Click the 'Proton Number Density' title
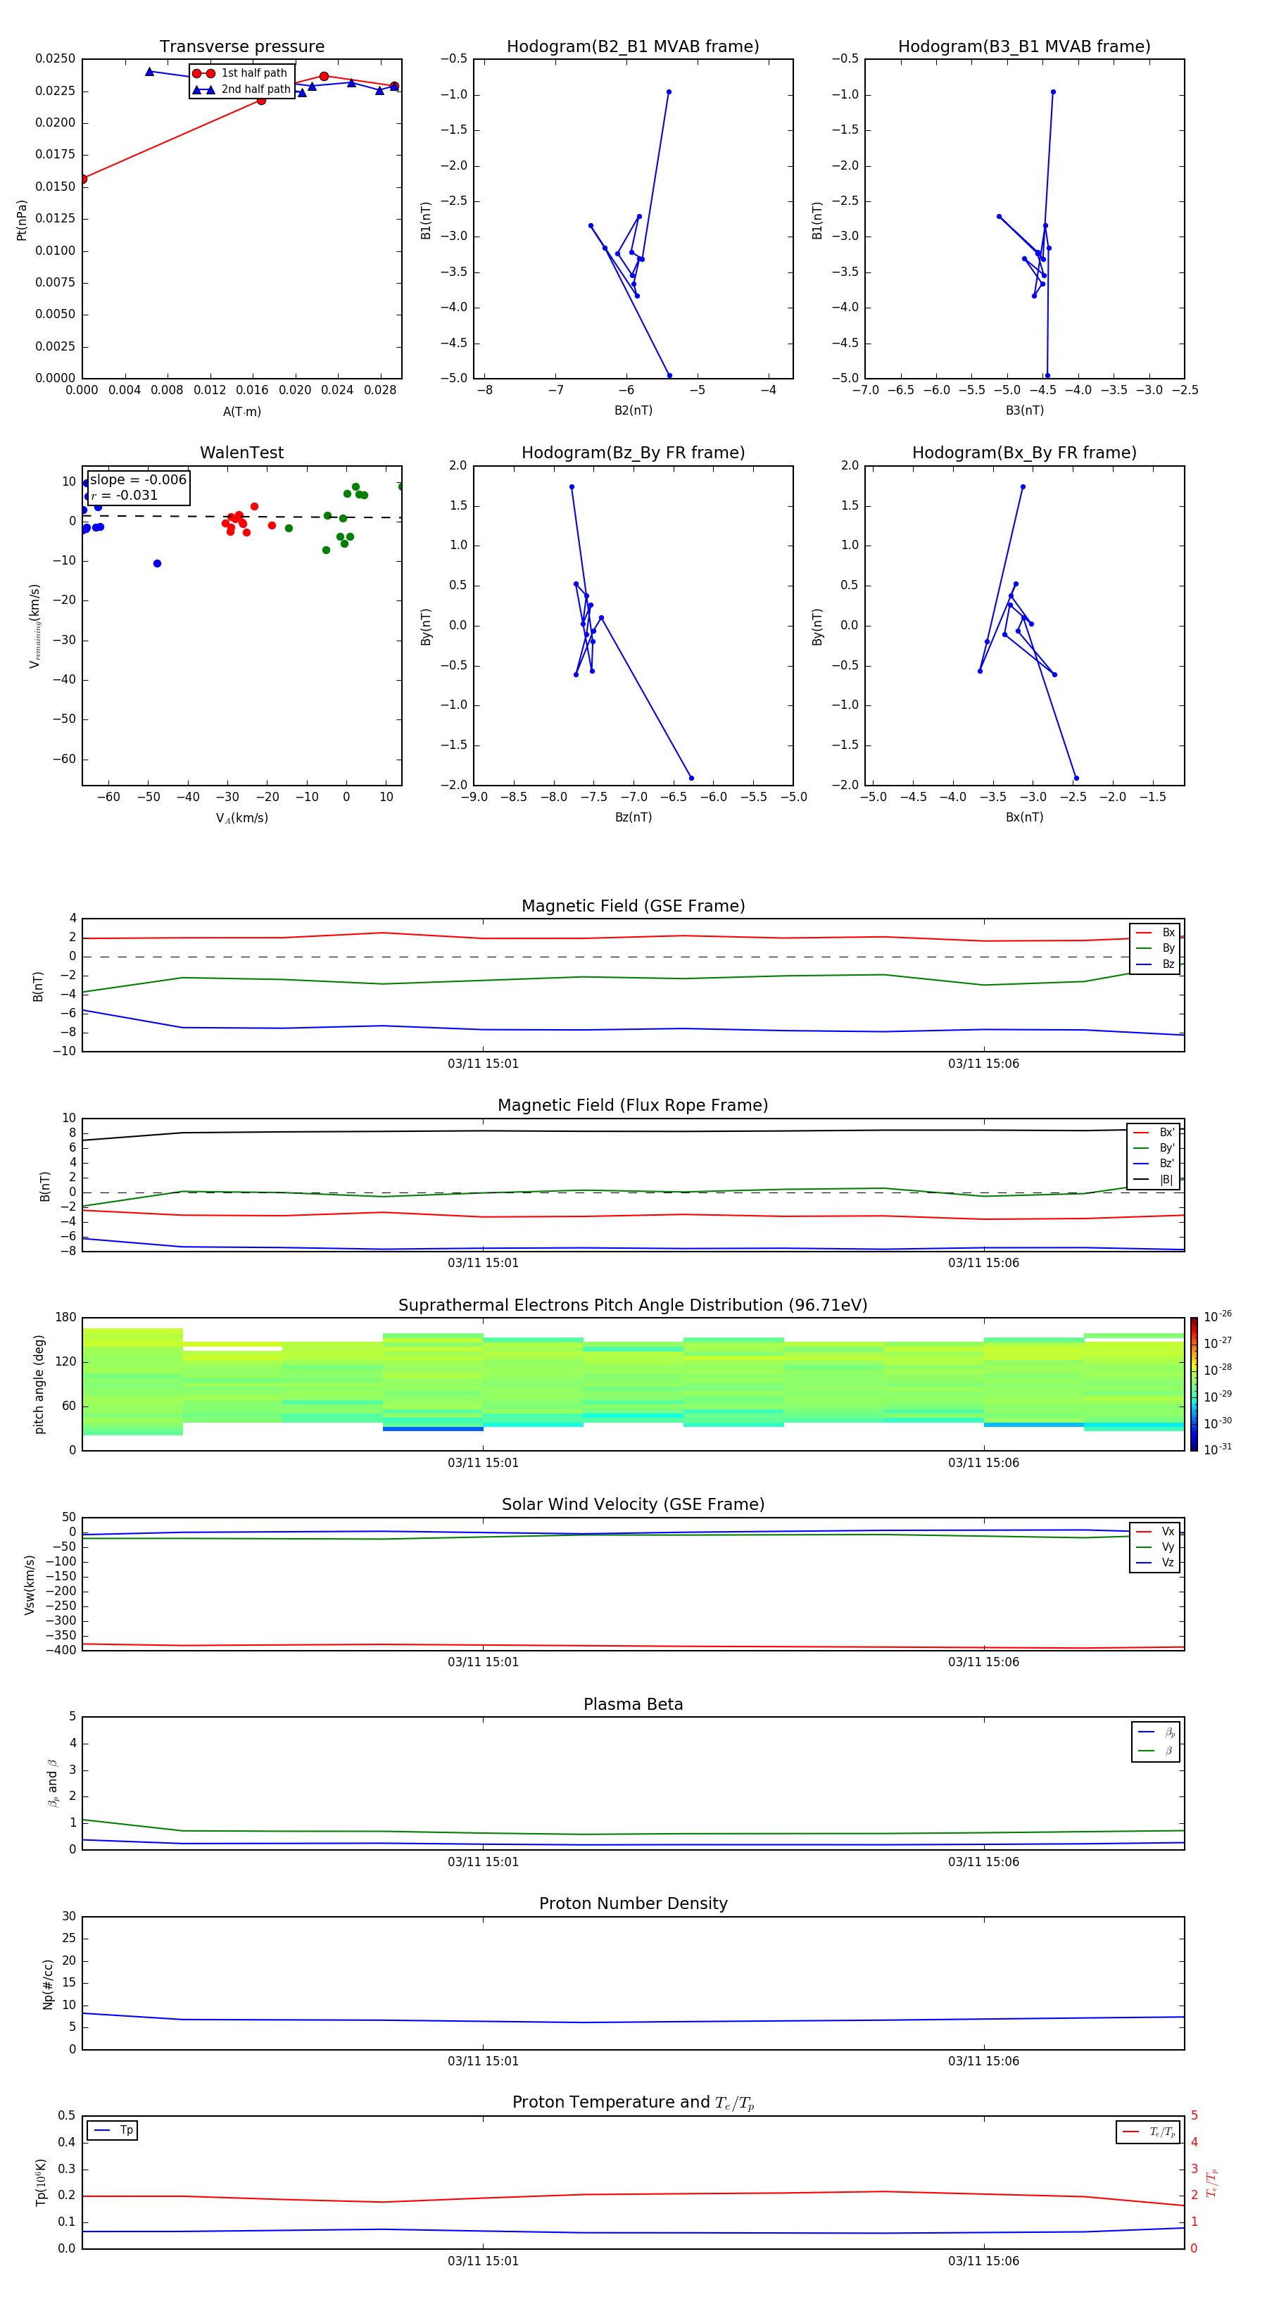 [x=633, y=1903]
